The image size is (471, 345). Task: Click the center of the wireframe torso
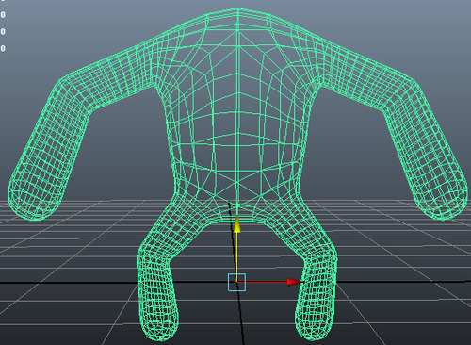click(237, 120)
